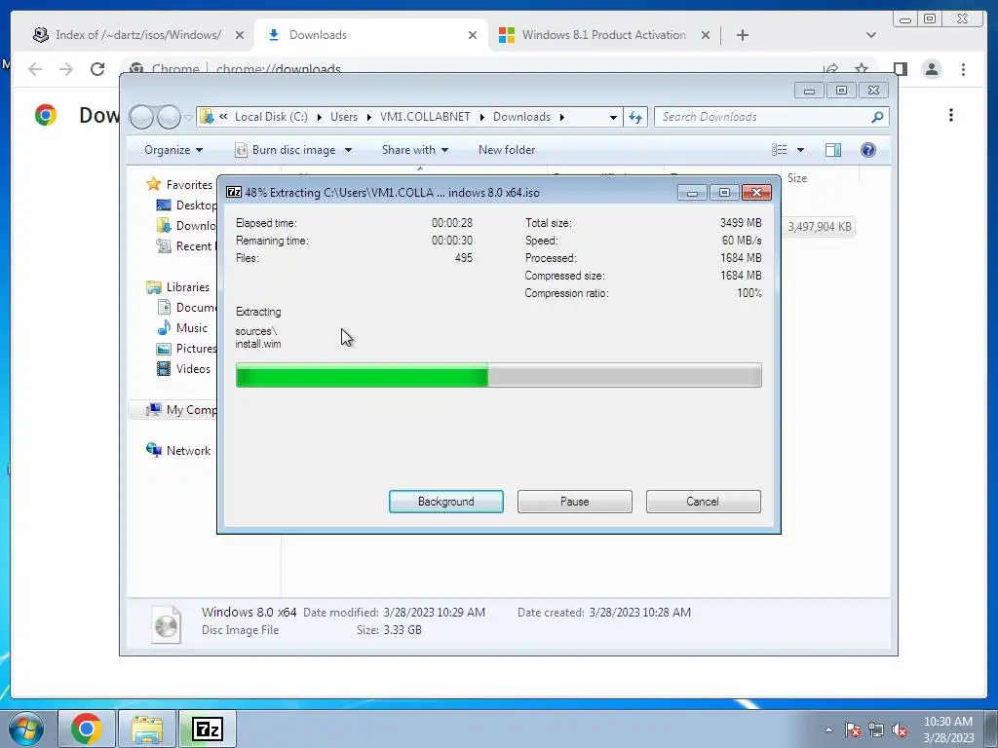The image size is (998, 748).
Task: Close the Index of isos tab
Action: click(240, 36)
